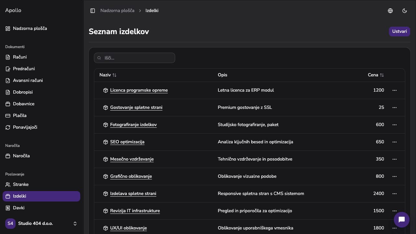Open the UX/UI oblikovanje product link
Screen dimensions: 416x234
point(128,228)
